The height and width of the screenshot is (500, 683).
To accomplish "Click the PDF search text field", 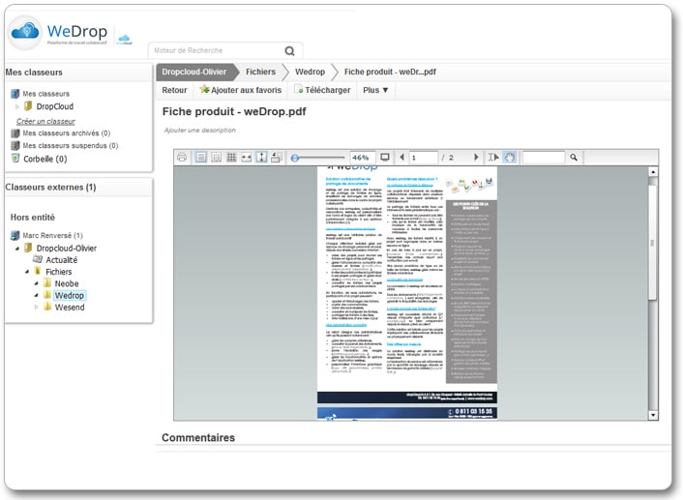I will coord(544,158).
